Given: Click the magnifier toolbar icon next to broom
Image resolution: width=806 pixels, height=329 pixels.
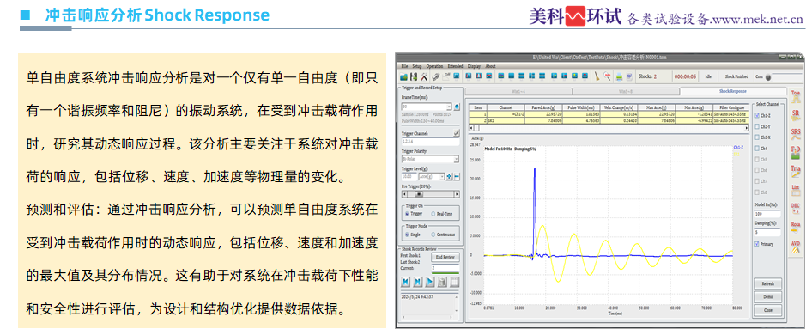Looking at the screenshot, I should (607, 76).
